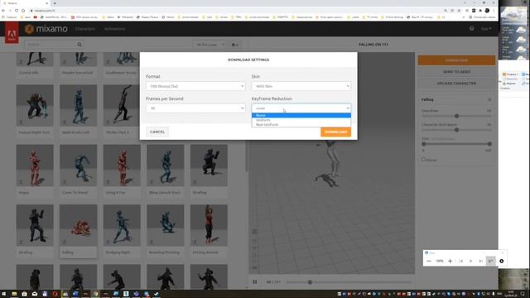530x298 pixels.
Task: Click zoom out minus in zoom tool
Action: tap(429, 262)
